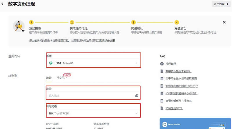
Task: Open the address book icon in 地址 field
Action: [x=137, y=96]
